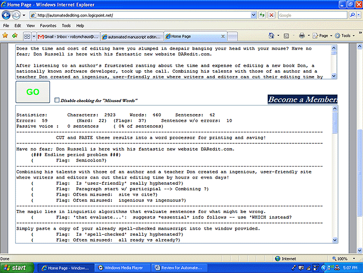
Task: Open the View menu
Action: click(31, 26)
